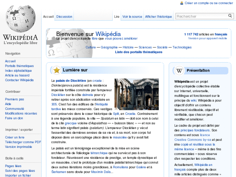
Task: Click the libre link under welcome heading
Action: [94, 39]
